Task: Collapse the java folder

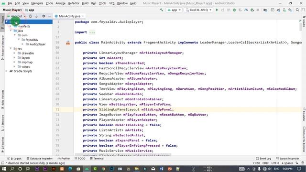Action: (x=11, y=31)
